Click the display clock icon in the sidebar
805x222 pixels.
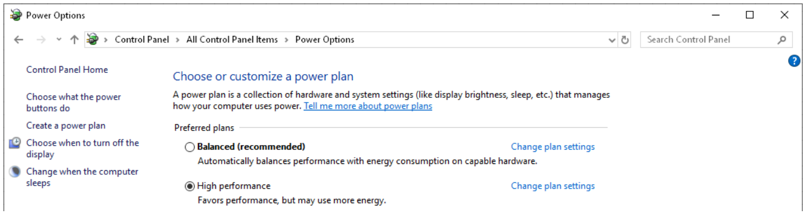(15, 143)
